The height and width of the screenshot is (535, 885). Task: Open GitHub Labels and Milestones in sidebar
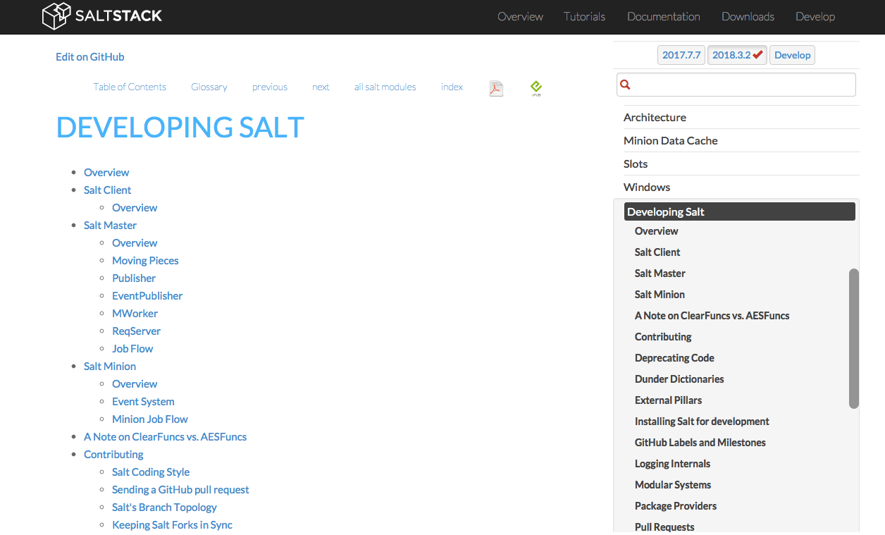click(x=700, y=443)
